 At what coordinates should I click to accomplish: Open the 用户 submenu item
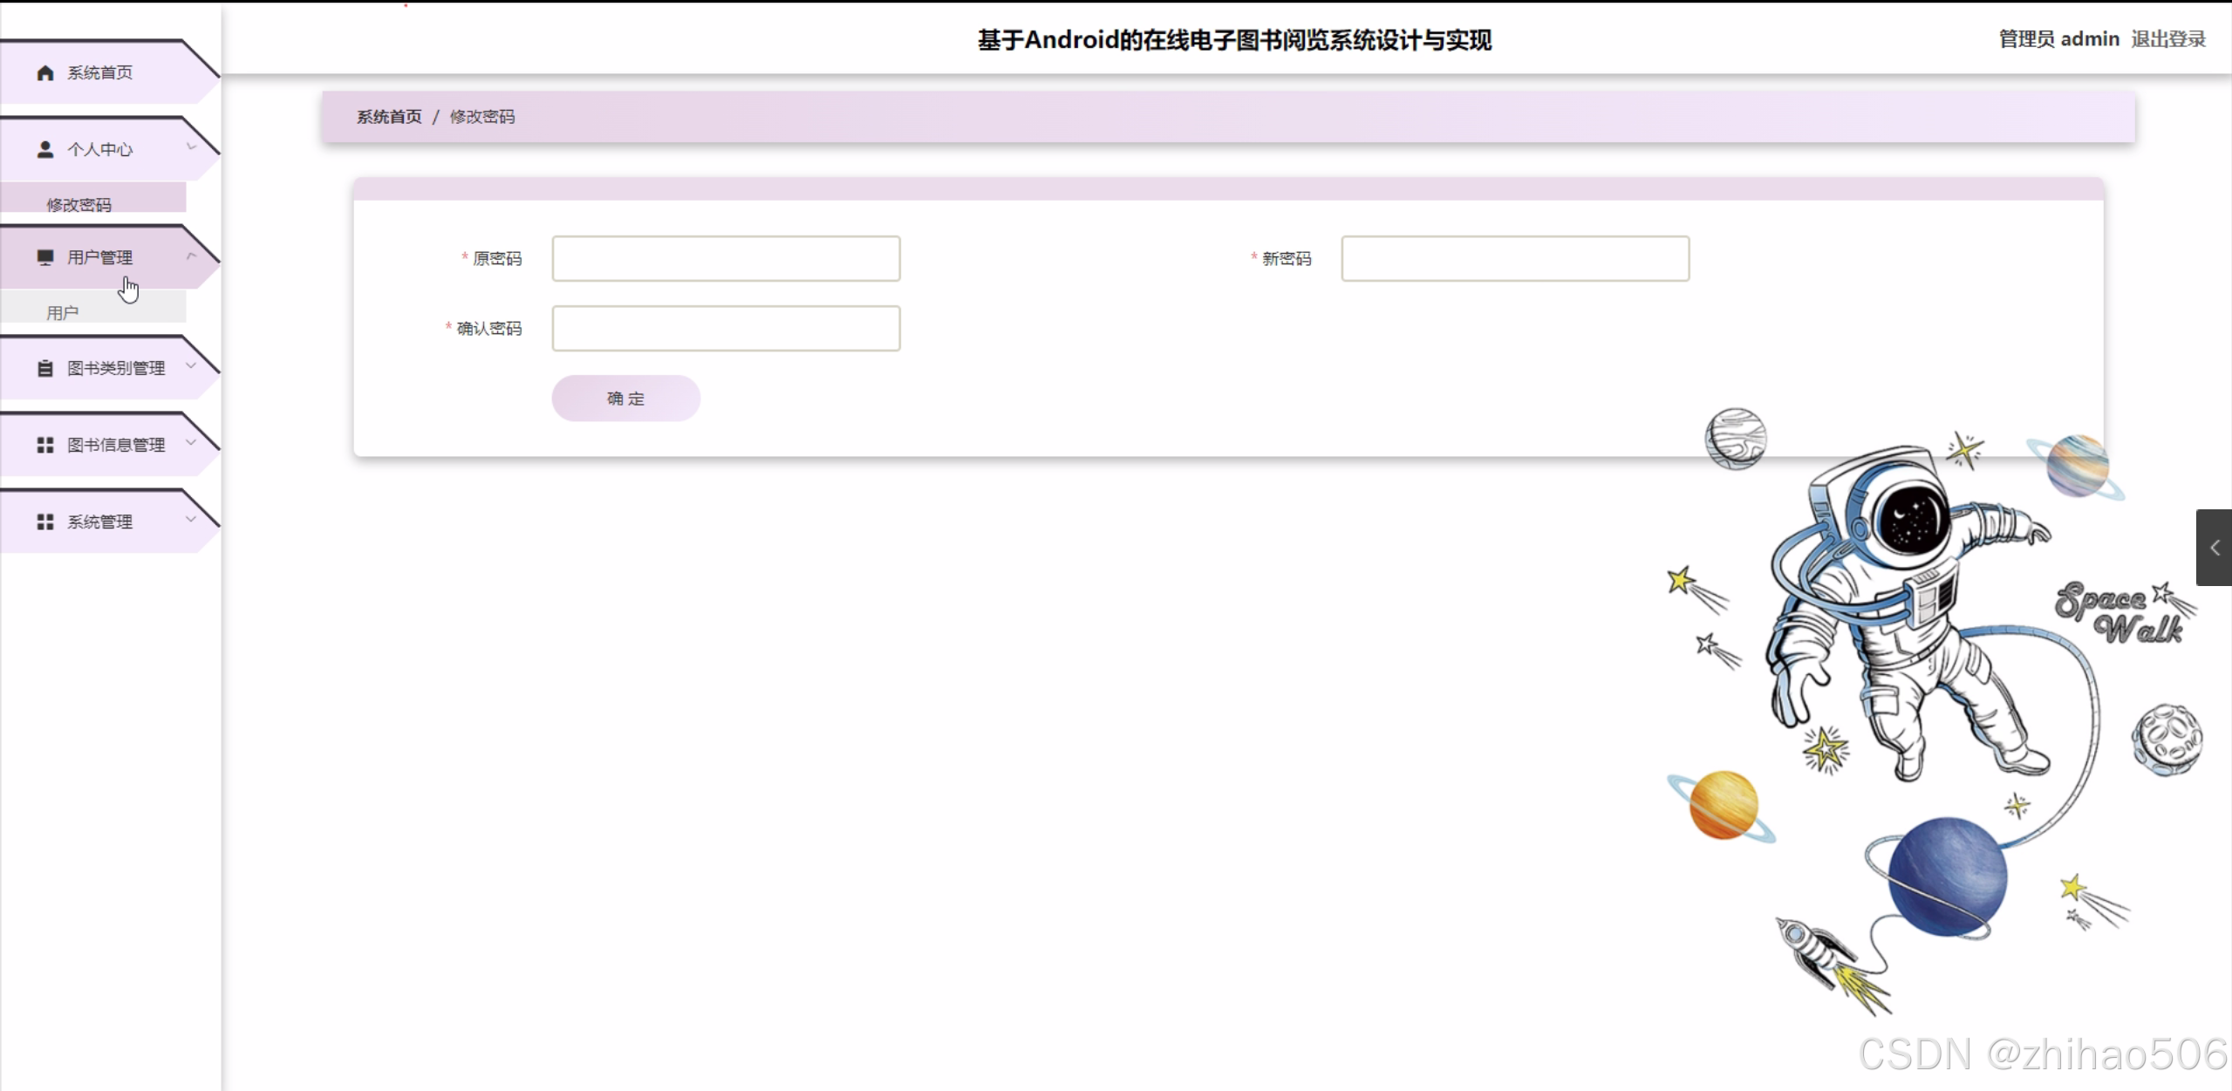[x=63, y=312]
